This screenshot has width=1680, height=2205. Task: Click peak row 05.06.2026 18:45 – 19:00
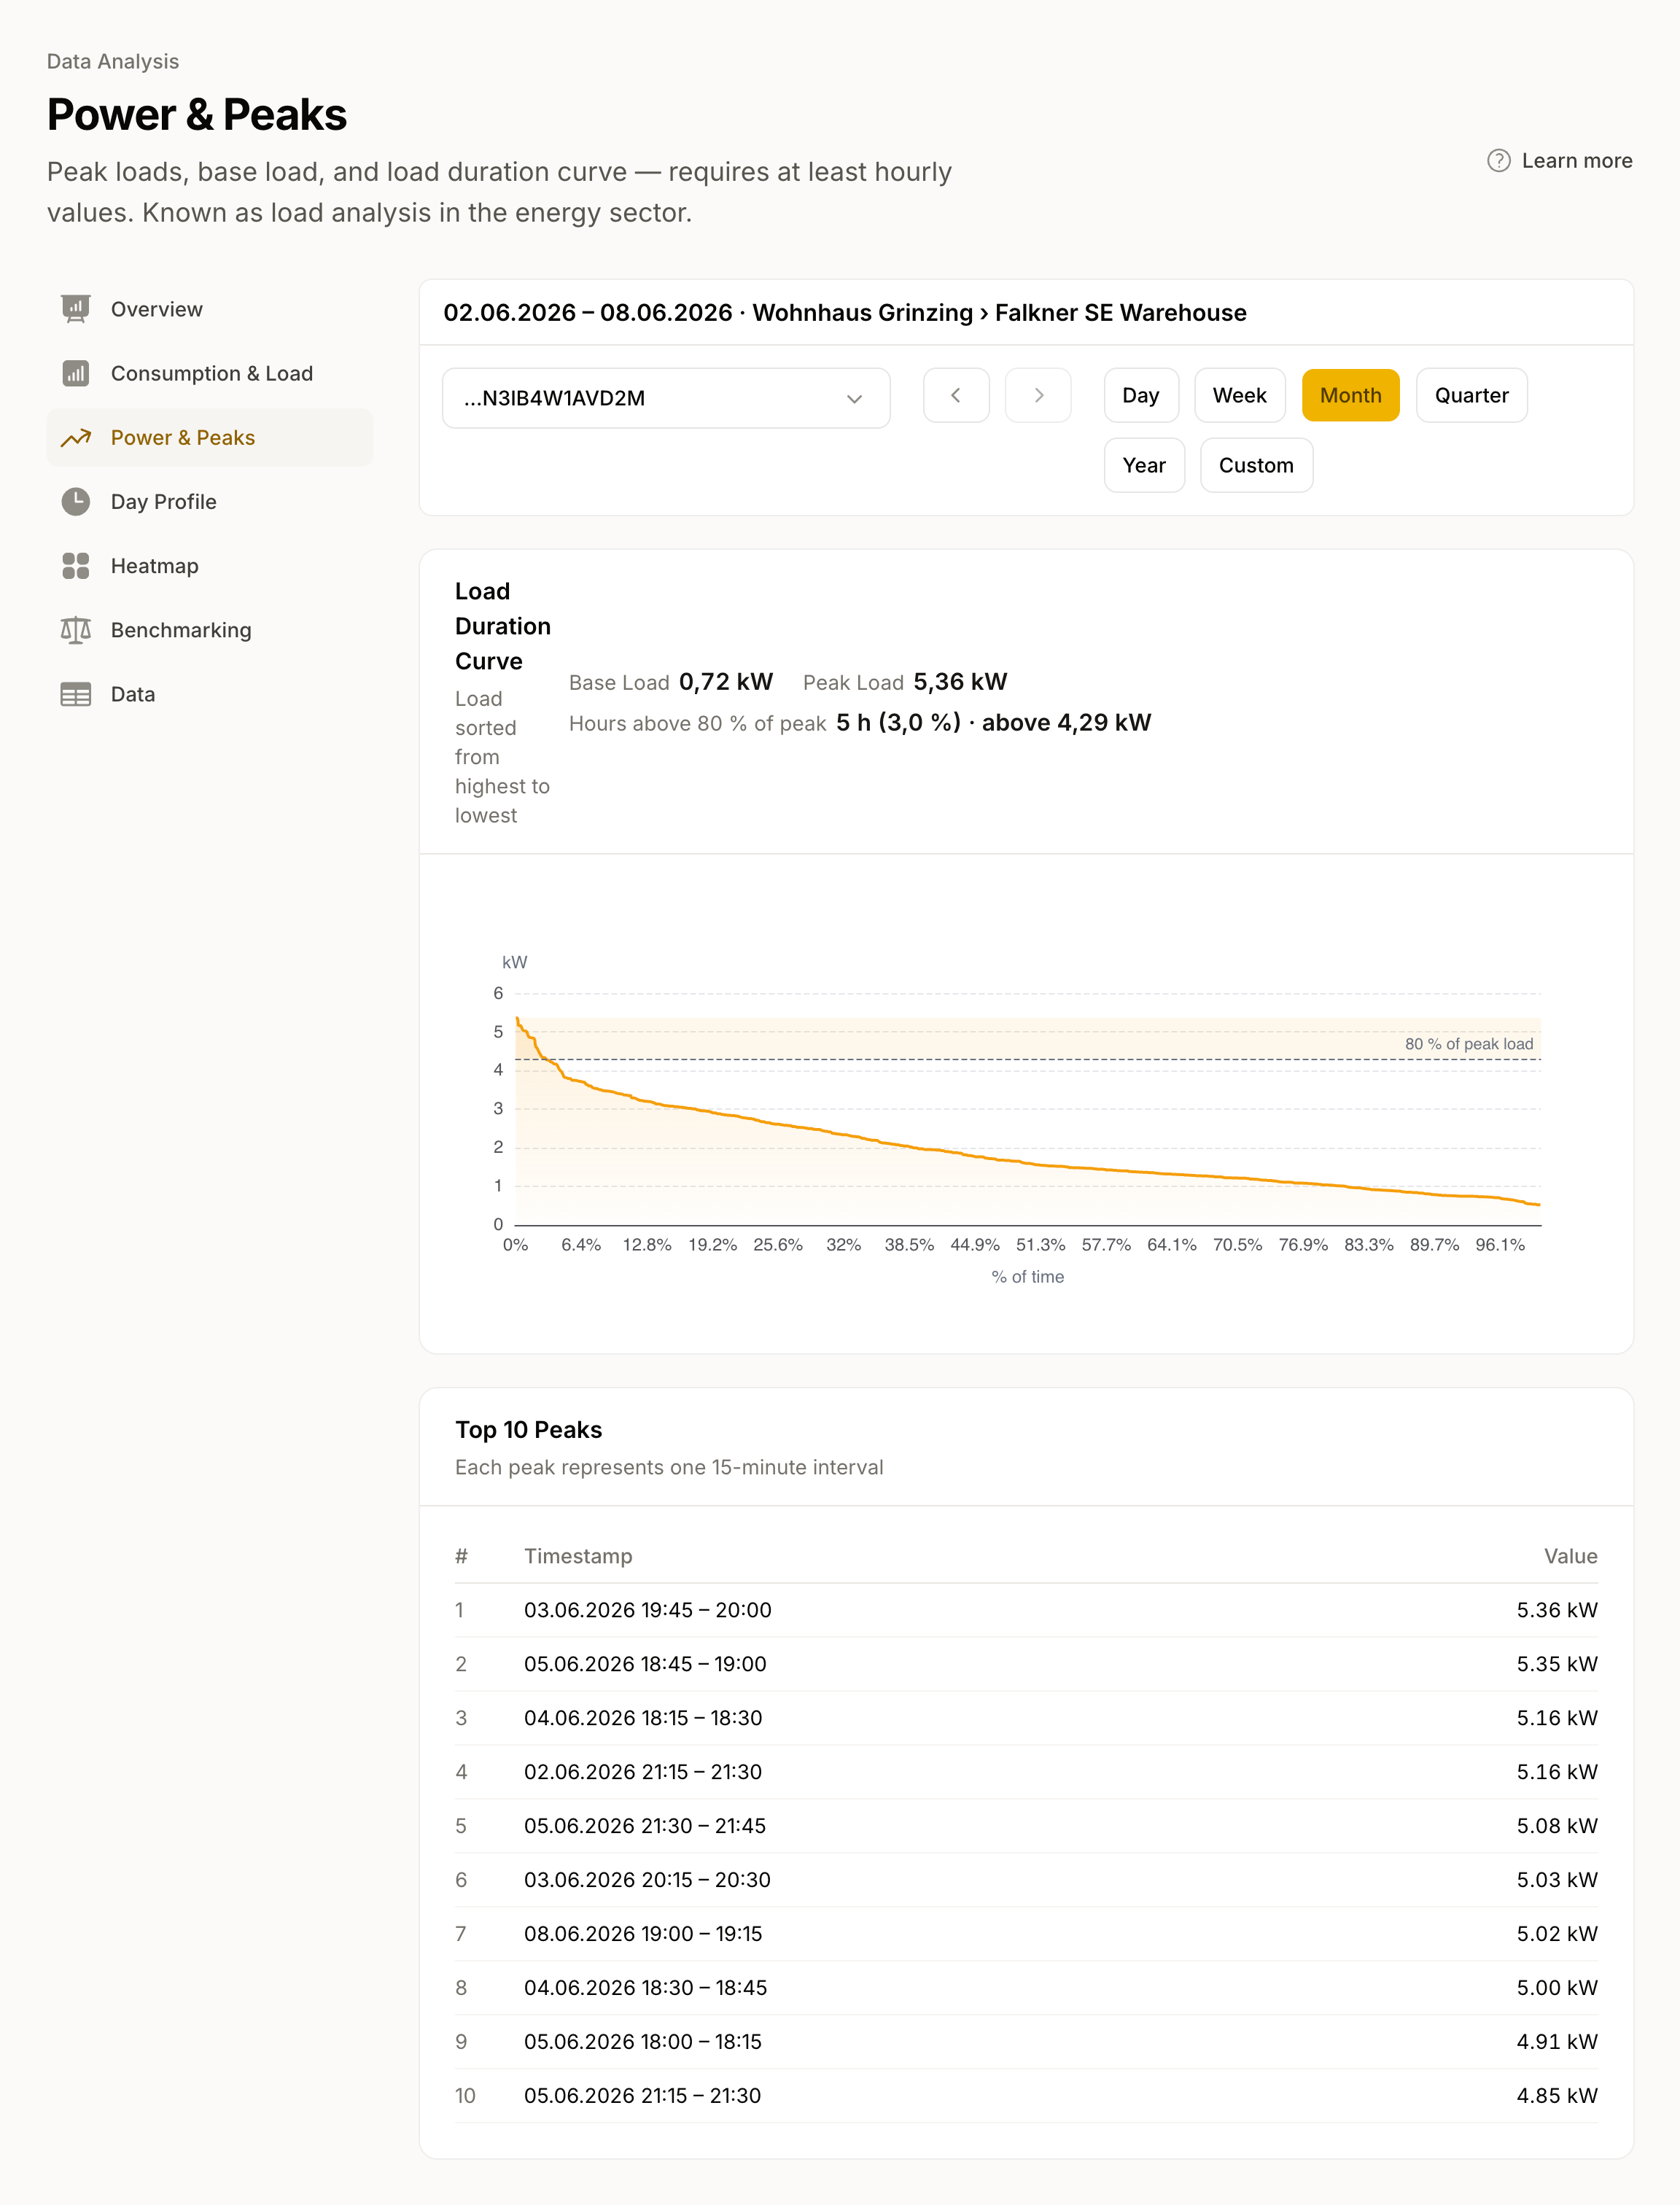pyautogui.click(x=1026, y=1664)
